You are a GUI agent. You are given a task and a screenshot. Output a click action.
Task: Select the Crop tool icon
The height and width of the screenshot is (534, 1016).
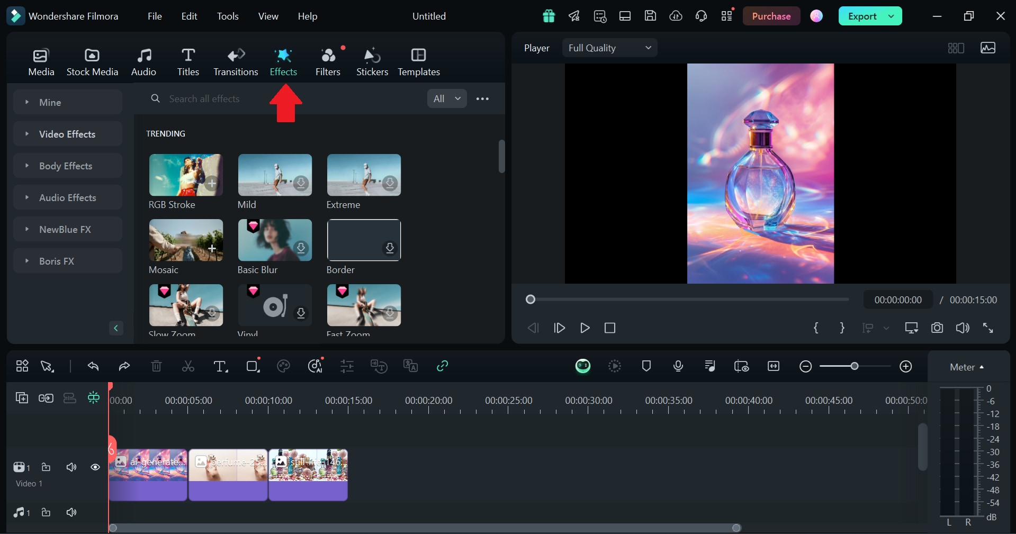(x=253, y=366)
